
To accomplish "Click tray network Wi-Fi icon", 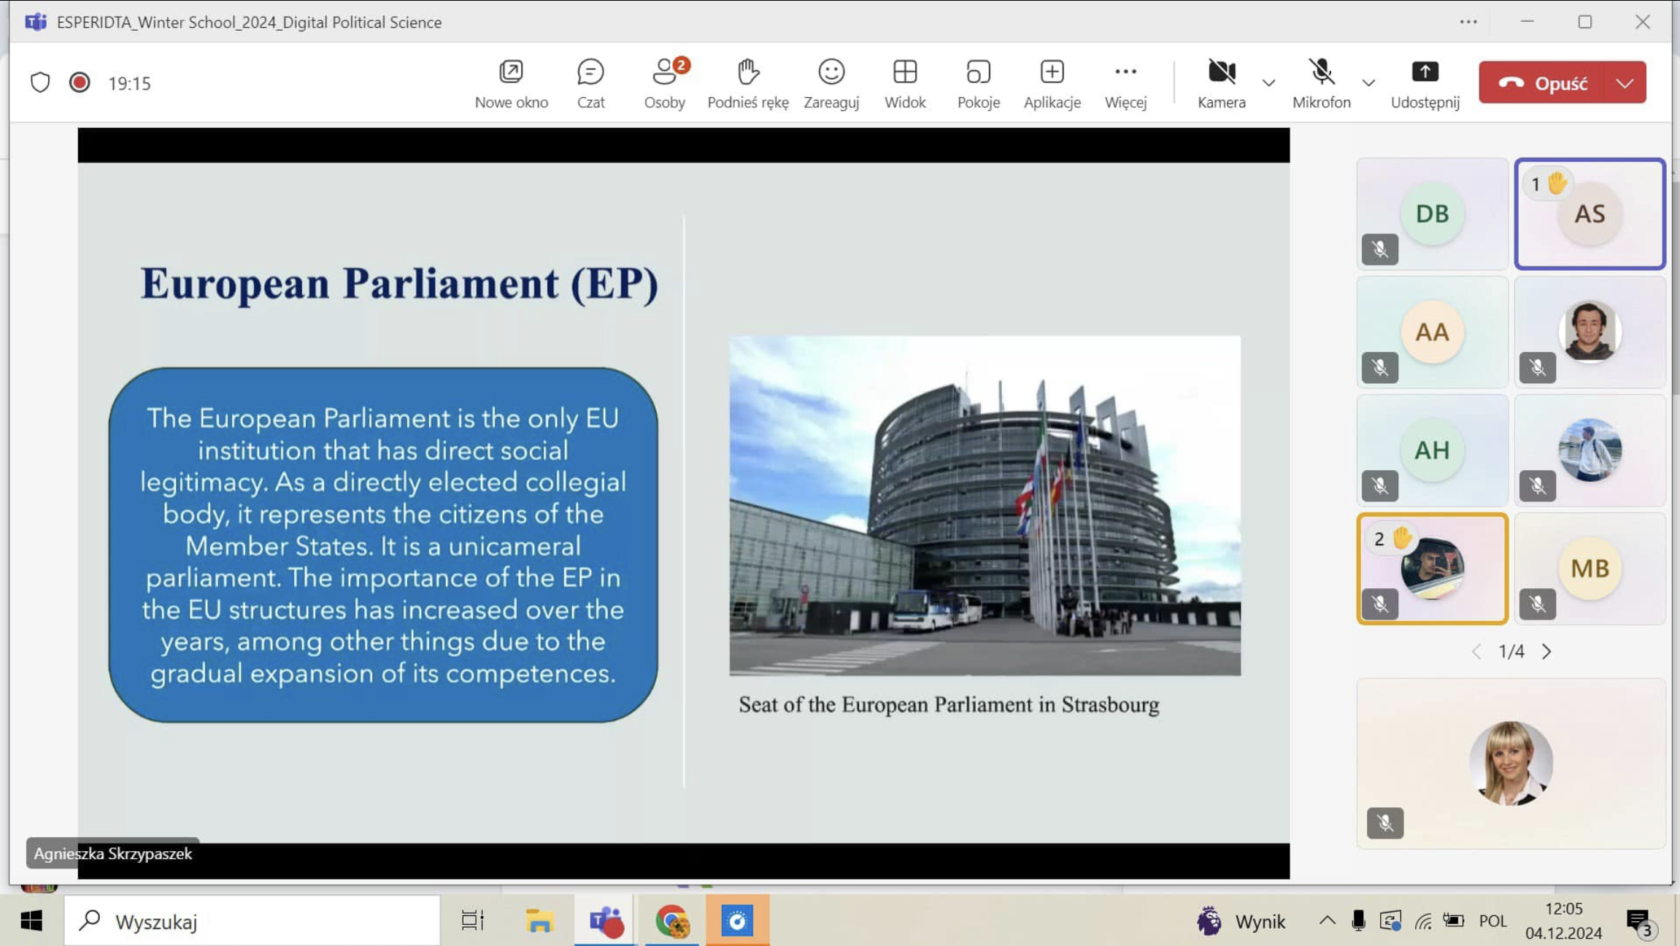I will click(x=1423, y=921).
